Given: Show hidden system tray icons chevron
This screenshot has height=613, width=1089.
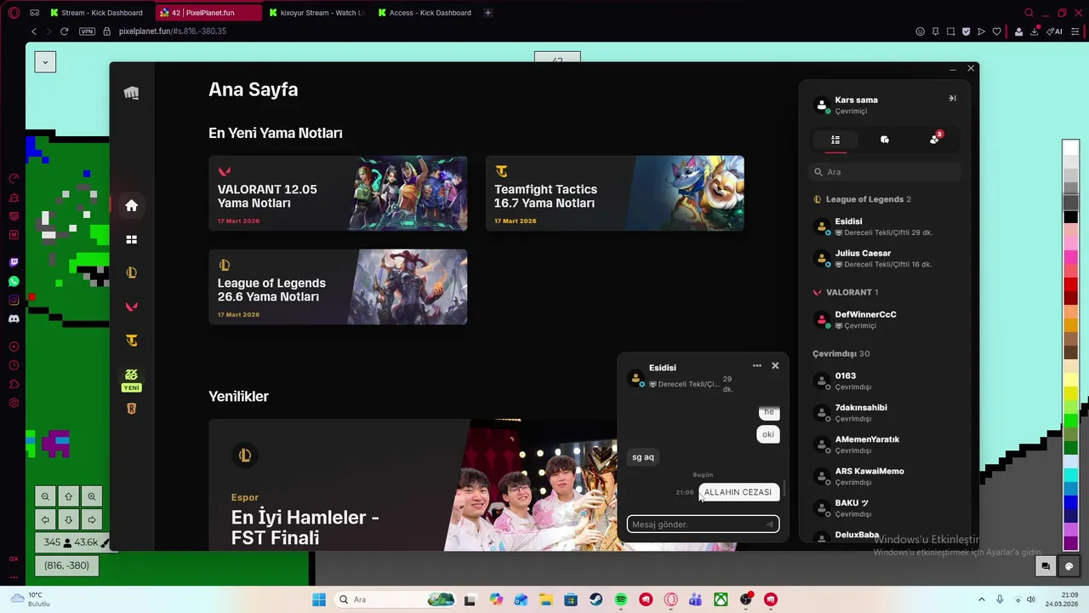Looking at the screenshot, I should (981, 599).
